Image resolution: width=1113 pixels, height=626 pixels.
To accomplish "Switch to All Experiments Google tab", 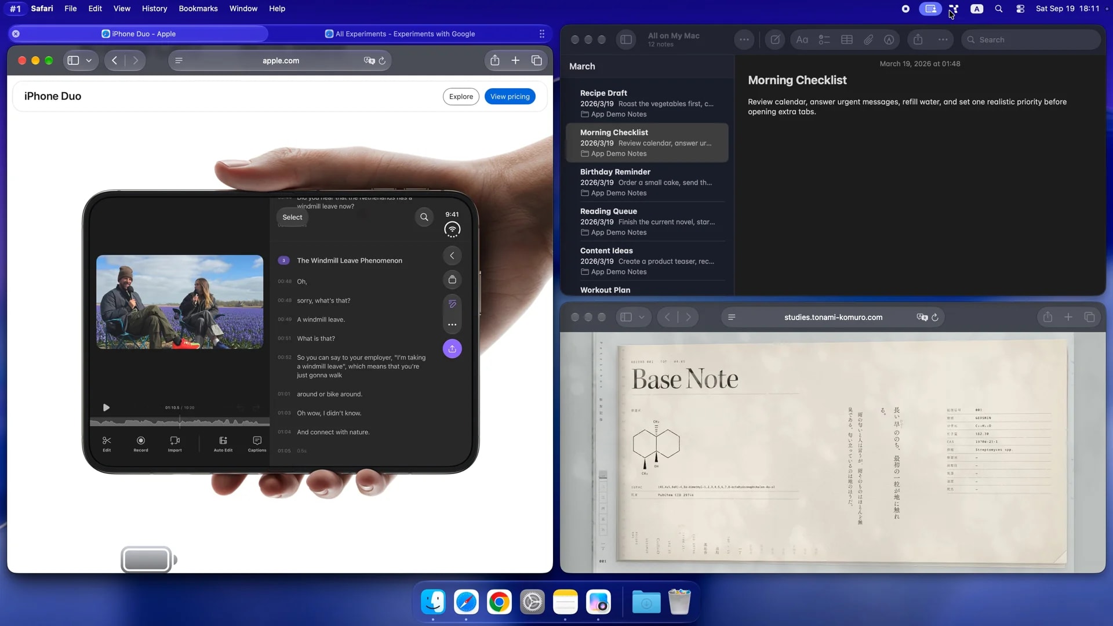I will coord(400,34).
